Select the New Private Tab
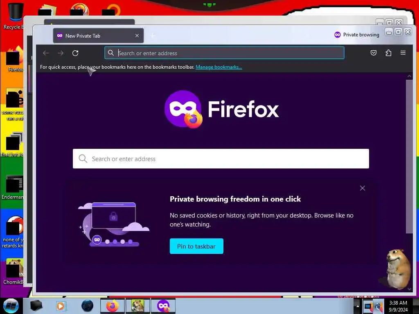The image size is (419, 314). tap(98, 36)
